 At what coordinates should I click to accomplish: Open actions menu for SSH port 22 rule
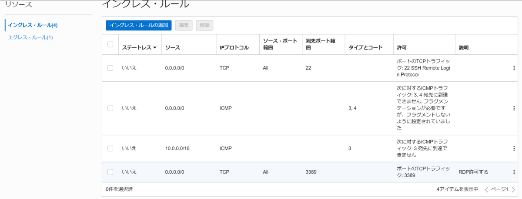[x=514, y=68]
